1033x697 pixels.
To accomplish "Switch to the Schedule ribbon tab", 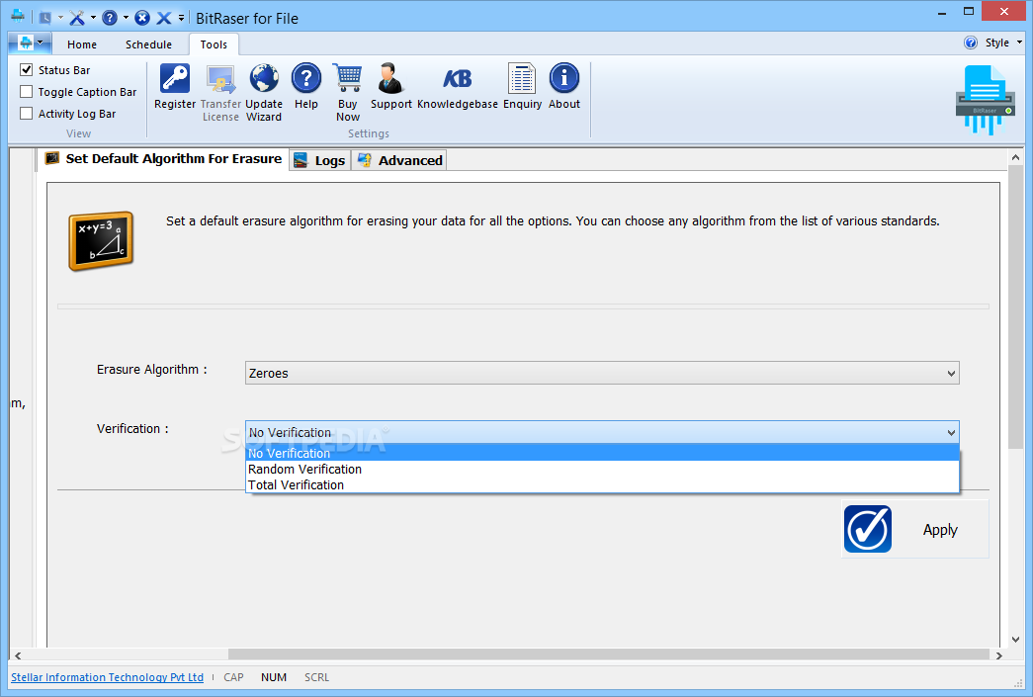I will [149, 44].
